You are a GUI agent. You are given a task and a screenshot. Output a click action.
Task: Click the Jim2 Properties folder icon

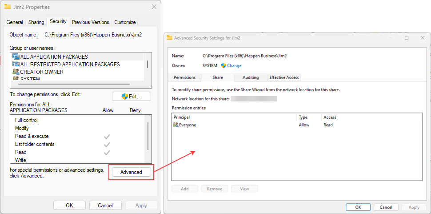point(8,7)
